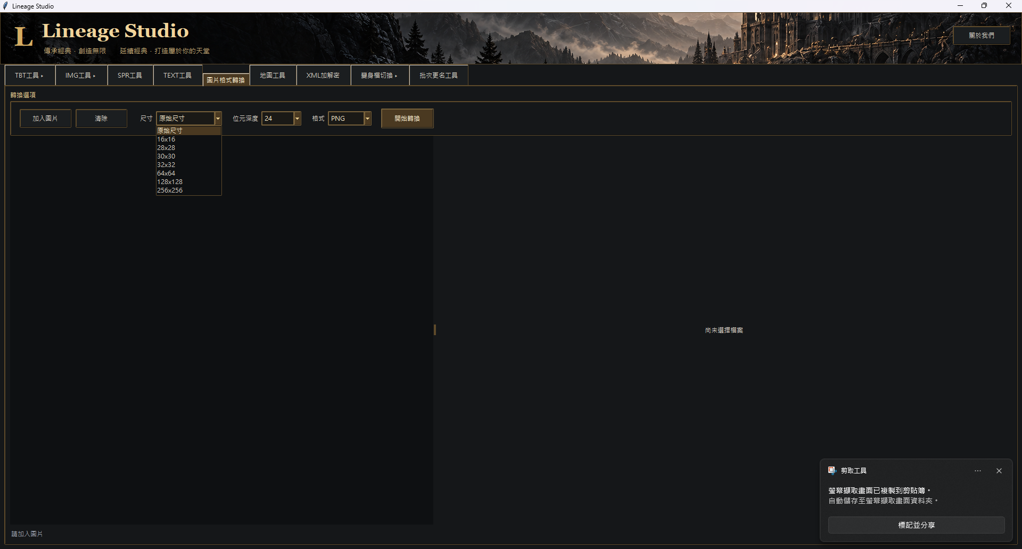Click the 尚未選擇檔案 preview placeholder text
The height and width of the screenshot is (549, 1022).
pos(724,330)
